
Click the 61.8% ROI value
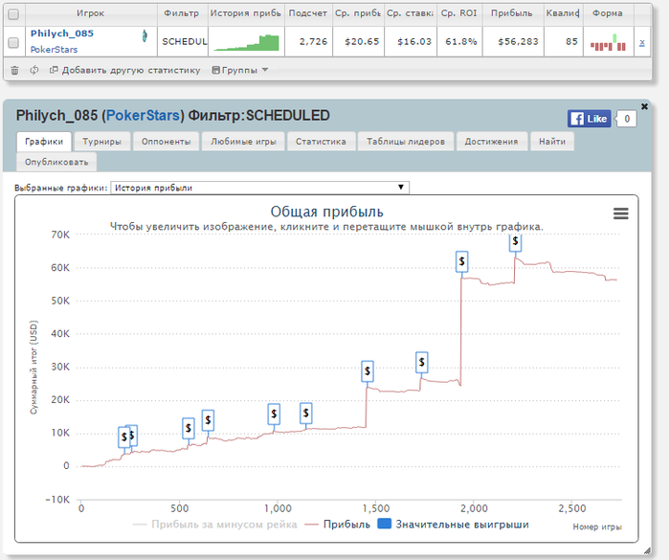click(x=461, y=42)
